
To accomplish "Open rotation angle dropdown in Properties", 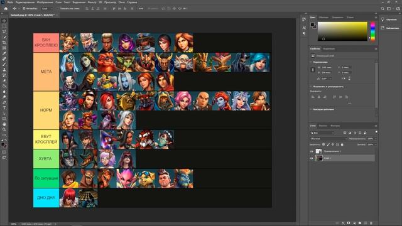I will 330,78.
